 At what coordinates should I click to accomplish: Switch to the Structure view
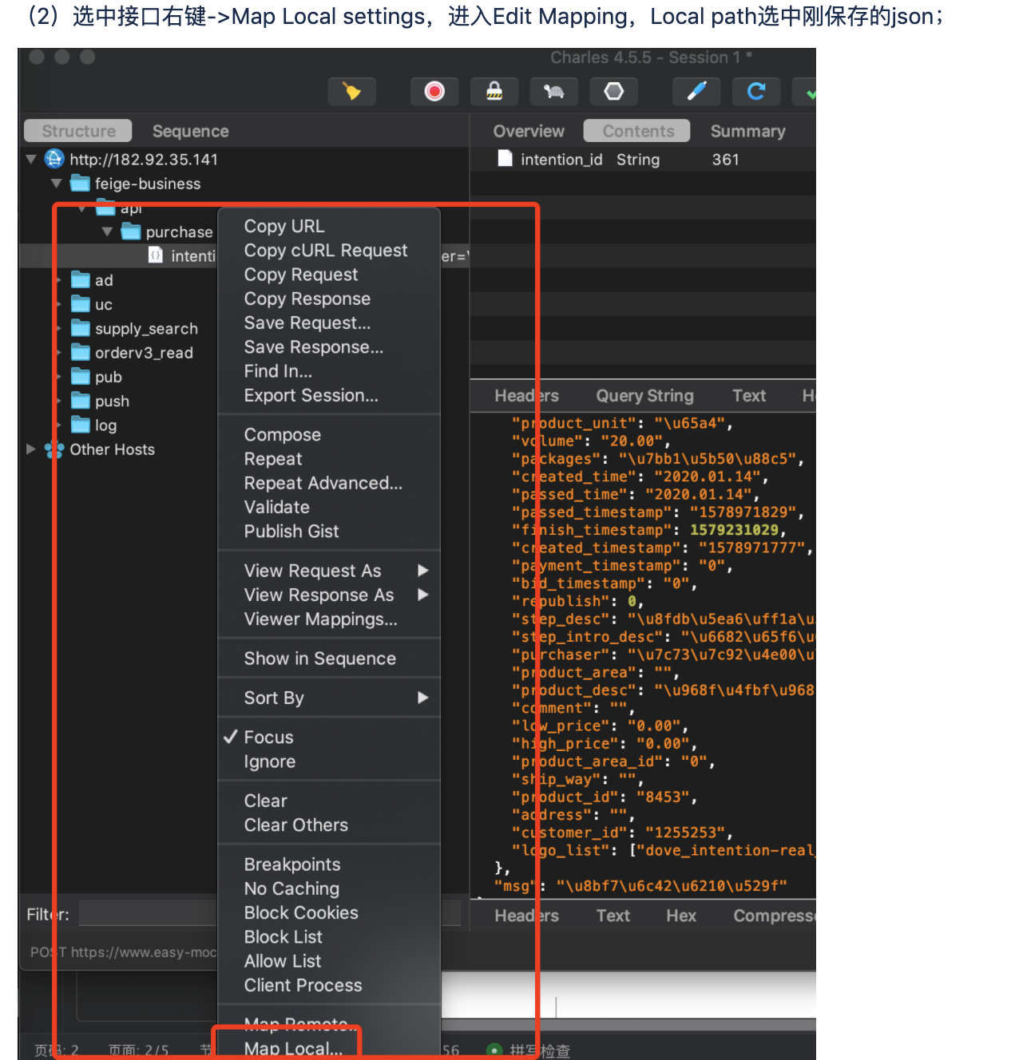point(78,131)
